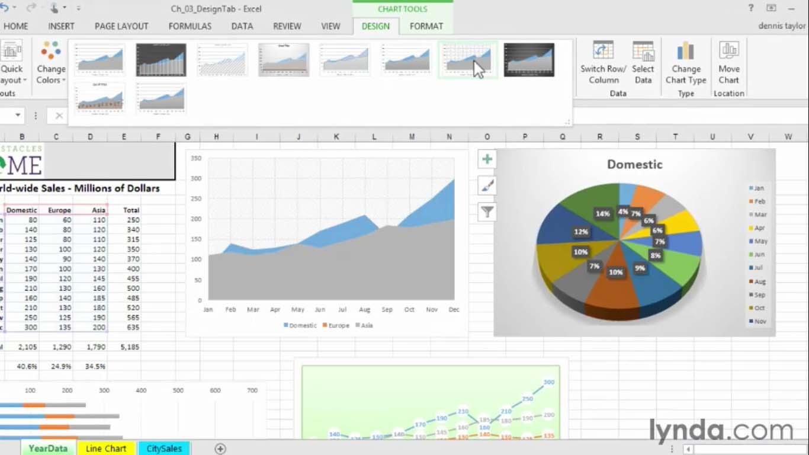Click the Chart Filters funnel button

tap(487, 212)
